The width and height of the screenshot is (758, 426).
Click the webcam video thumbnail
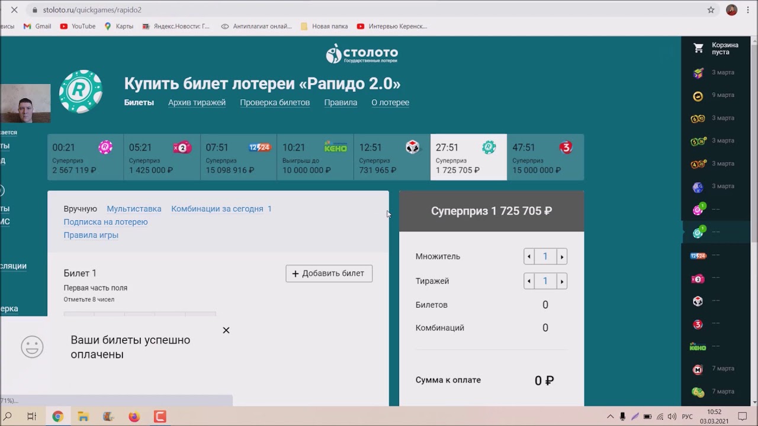25,103
